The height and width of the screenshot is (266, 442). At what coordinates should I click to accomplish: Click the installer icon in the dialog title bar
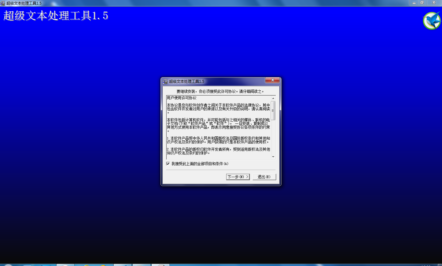pyautogui.click(x=165, y=81)
